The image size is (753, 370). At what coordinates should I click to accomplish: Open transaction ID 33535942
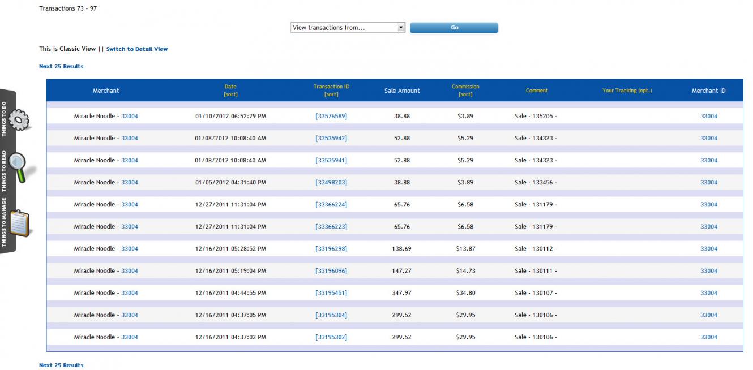coord(331,138)
